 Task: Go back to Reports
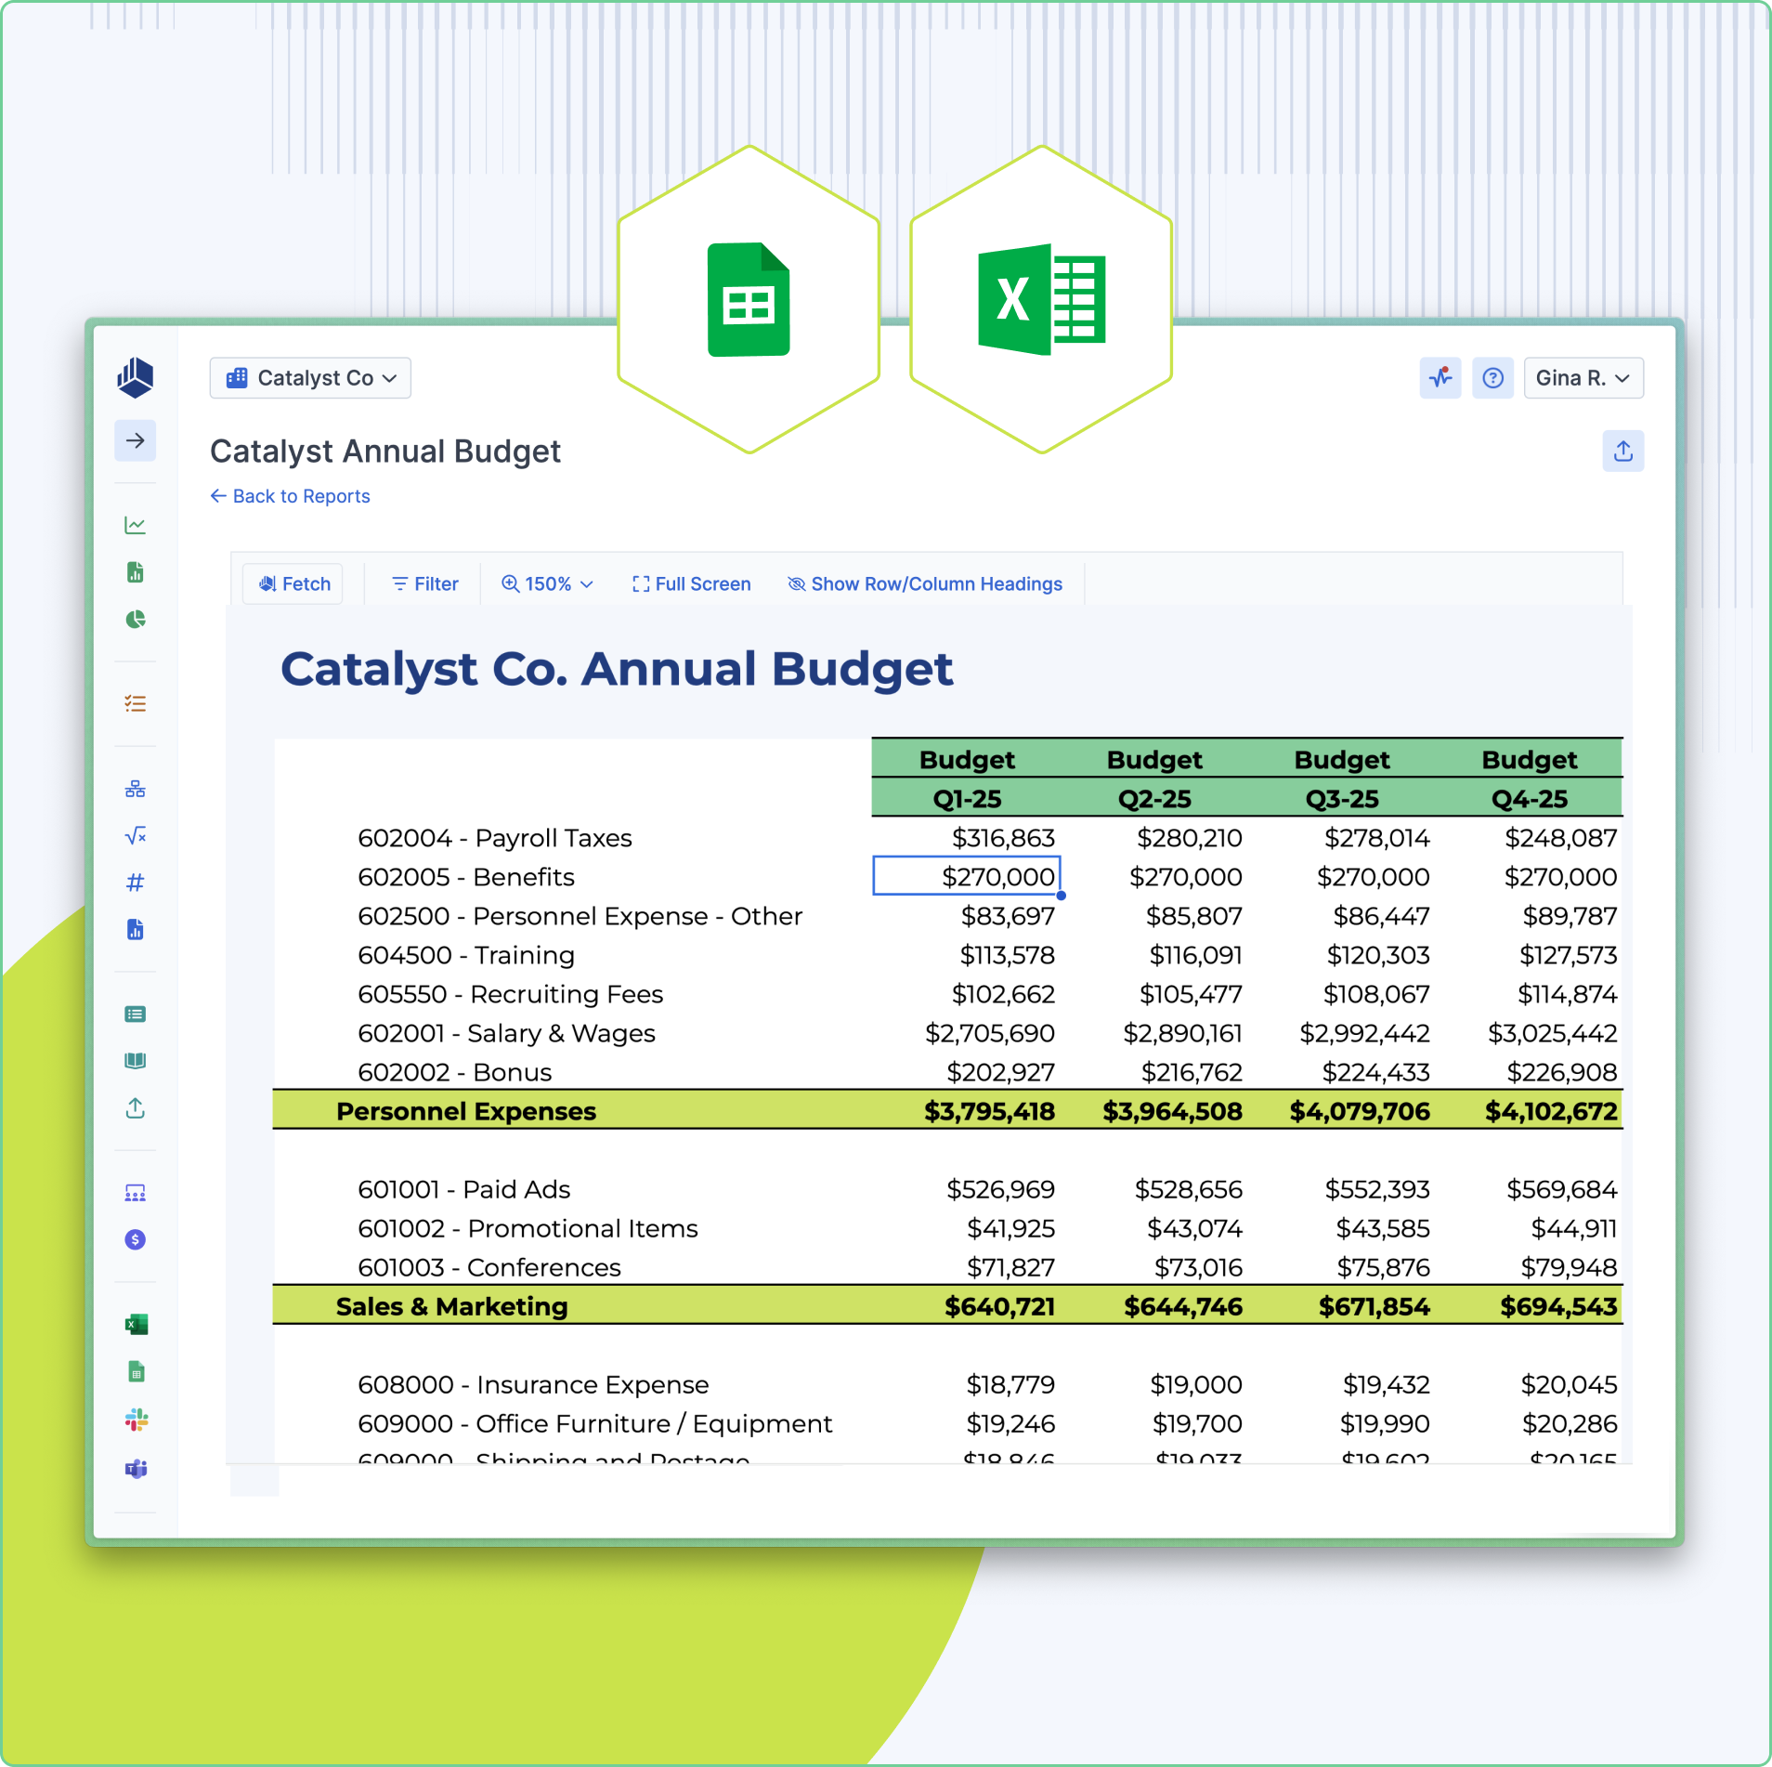click(290, 496)
